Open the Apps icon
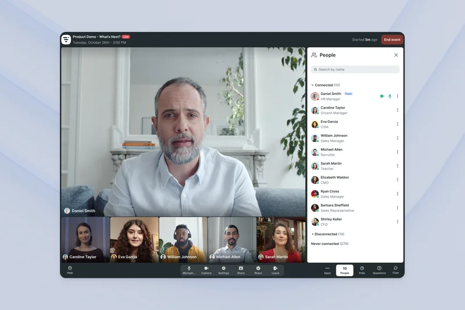The image size is (465, 310). point(327,270)
